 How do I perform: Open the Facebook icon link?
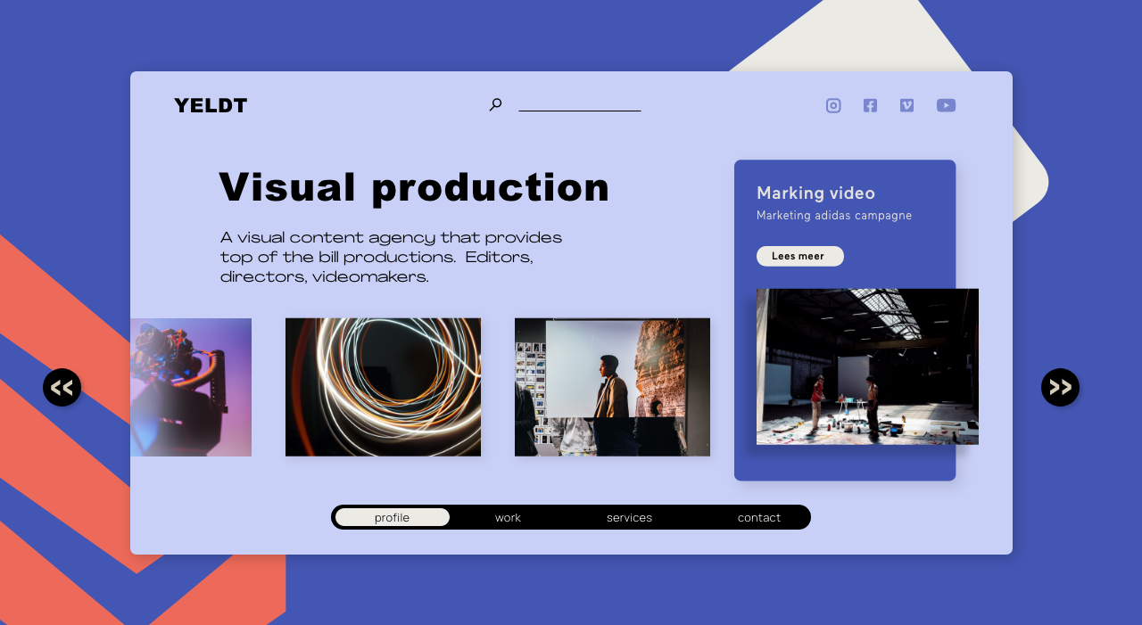(x=870, y=105)
